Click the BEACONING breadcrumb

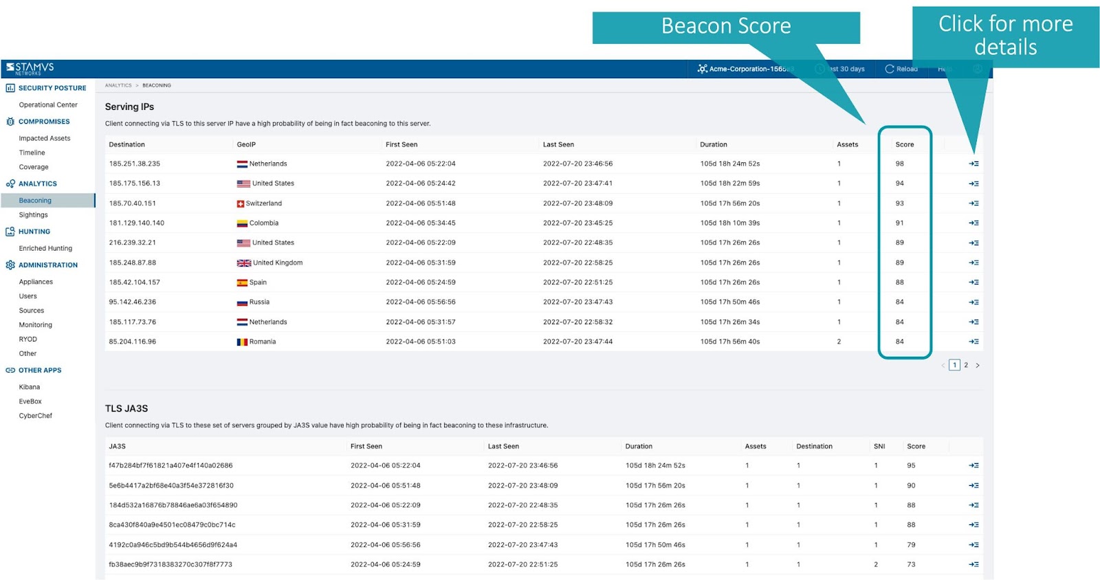pyautogui.click(x=157, y=85)
